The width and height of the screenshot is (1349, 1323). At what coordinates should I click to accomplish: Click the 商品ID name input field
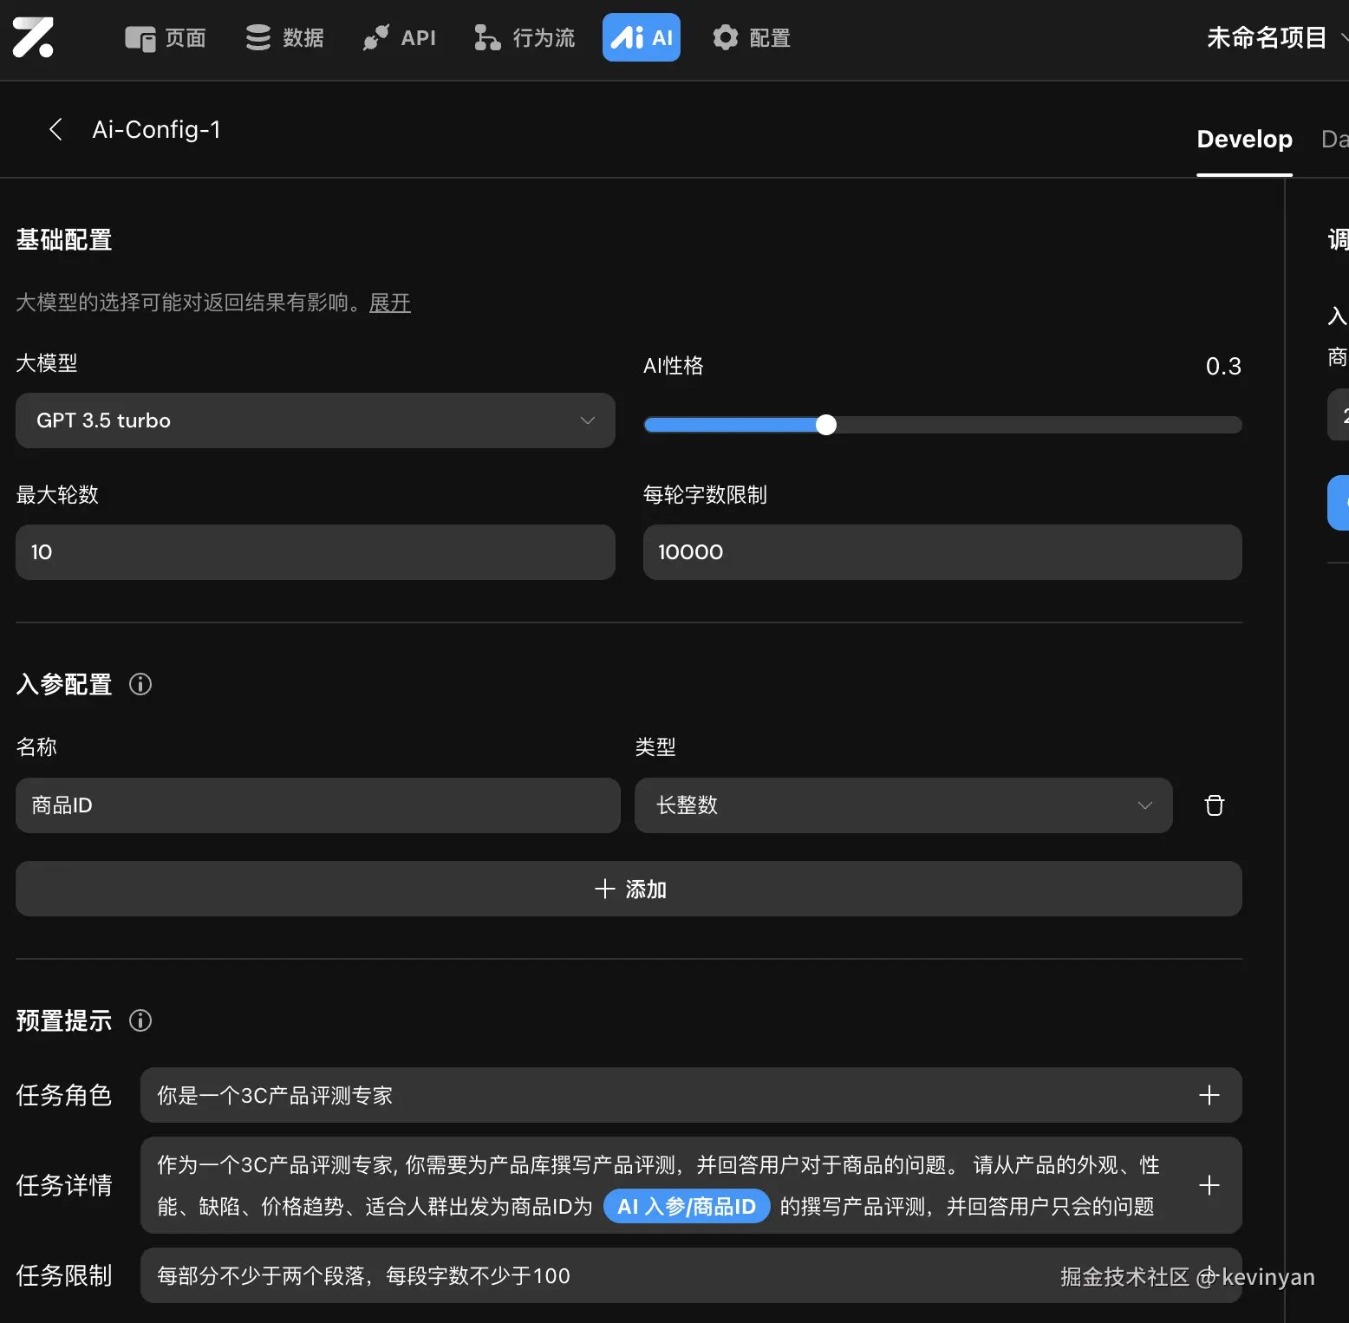point(318,805)
